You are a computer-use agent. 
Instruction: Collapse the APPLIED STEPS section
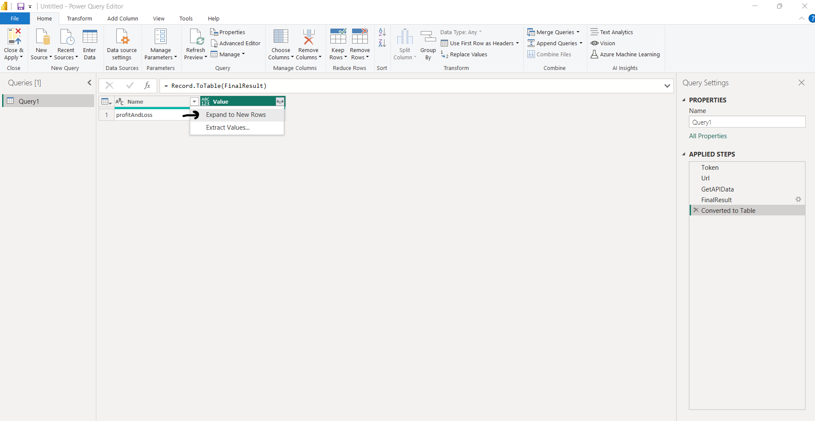(684, 154)
